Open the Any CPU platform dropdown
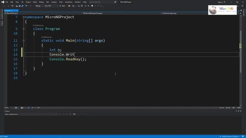This screenshot has height=138, width=246. pos(51,6)
